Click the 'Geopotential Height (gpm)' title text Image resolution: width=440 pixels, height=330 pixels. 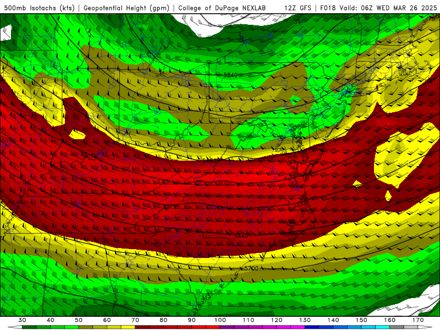[127, 8]
